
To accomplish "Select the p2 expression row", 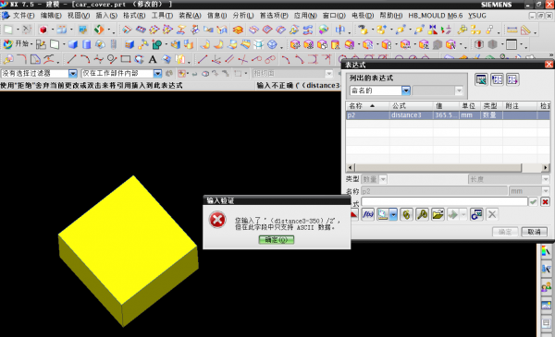I will 448,115.
